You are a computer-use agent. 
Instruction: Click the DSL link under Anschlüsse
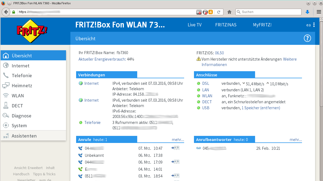click(206, 83)
